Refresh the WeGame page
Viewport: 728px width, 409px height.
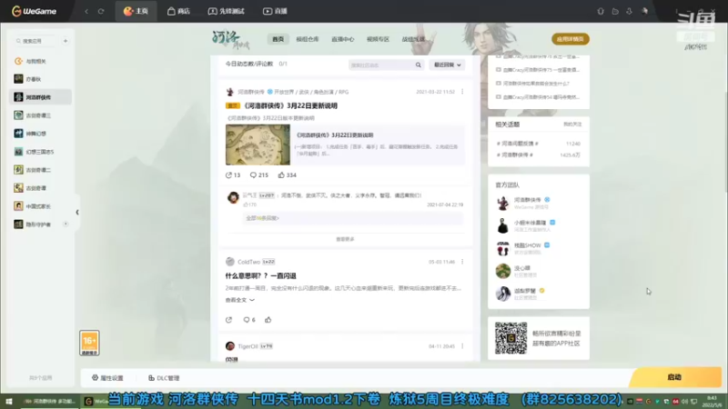(x=101, y=11)
